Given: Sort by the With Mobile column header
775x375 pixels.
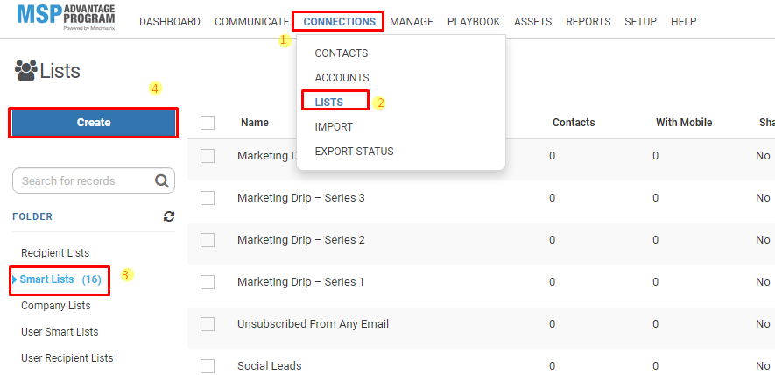Looking at the screenshot, I should point(684,122).
